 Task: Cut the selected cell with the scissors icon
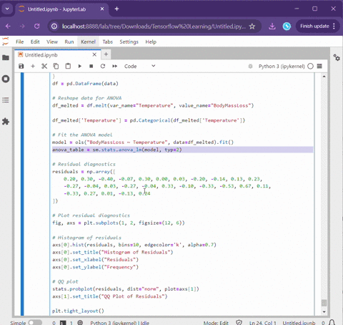coord(44,66)
